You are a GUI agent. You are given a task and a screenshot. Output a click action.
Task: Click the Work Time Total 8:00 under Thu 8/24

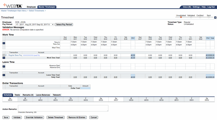[106, 58]
